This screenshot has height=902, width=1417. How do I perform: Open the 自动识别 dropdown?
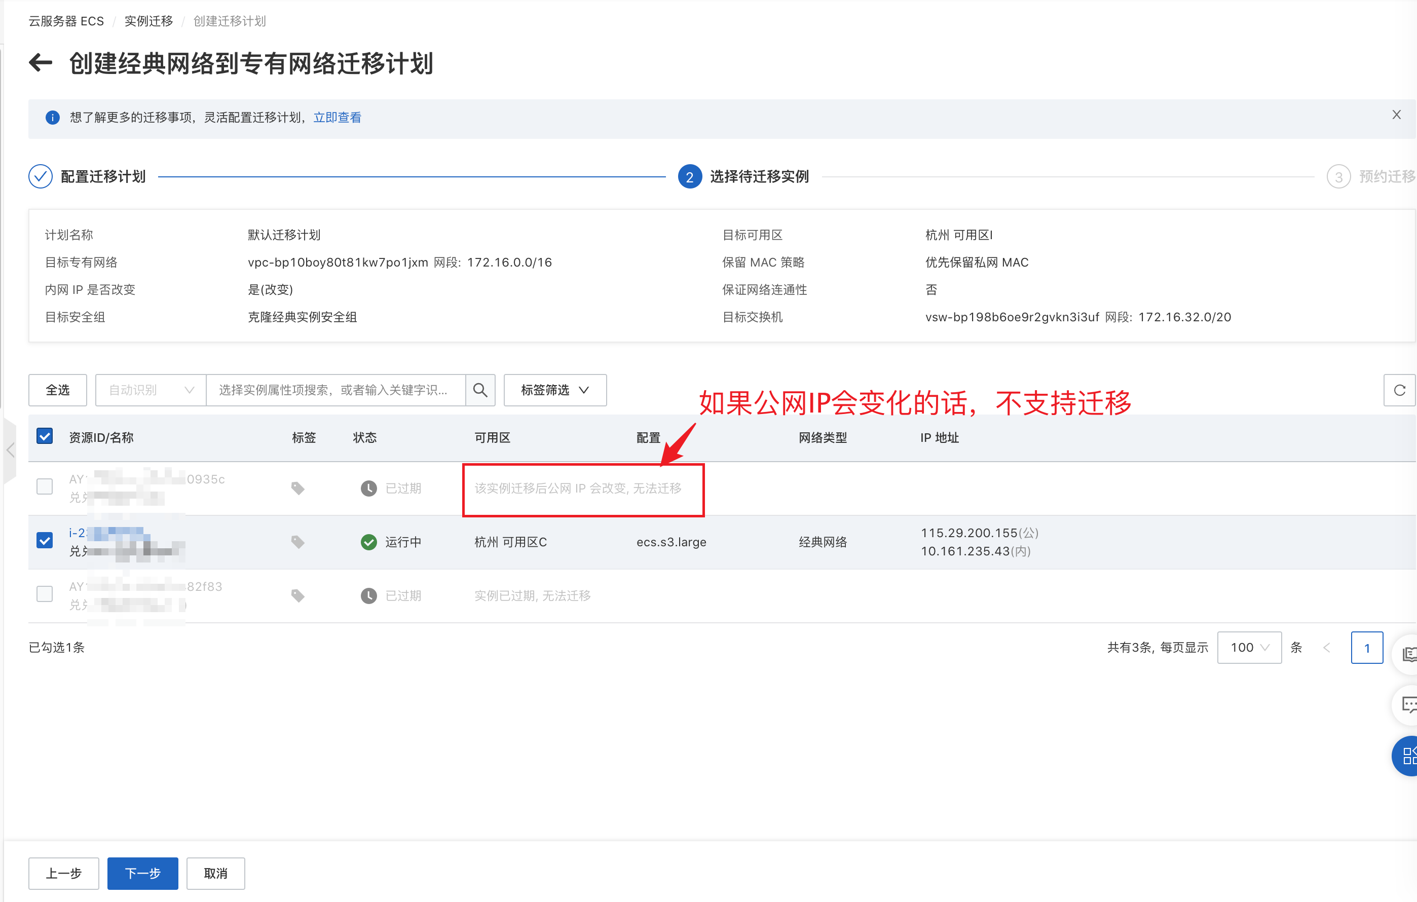pos(151,390)
